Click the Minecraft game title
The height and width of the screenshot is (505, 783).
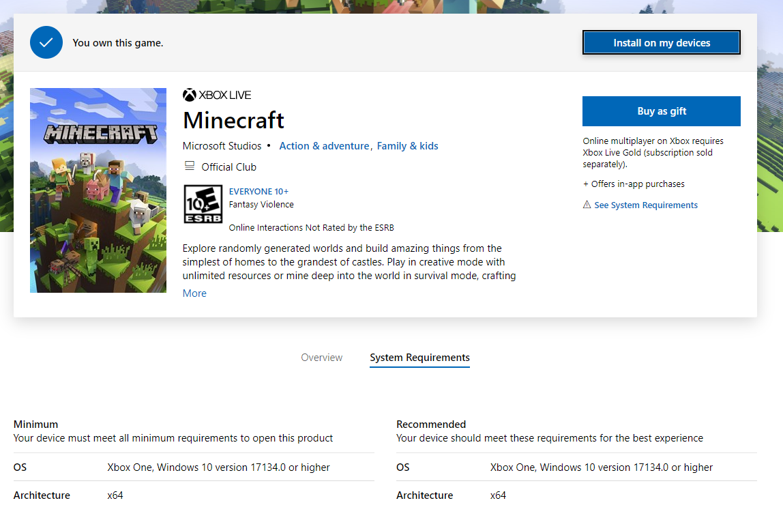(x=233, y=120)
